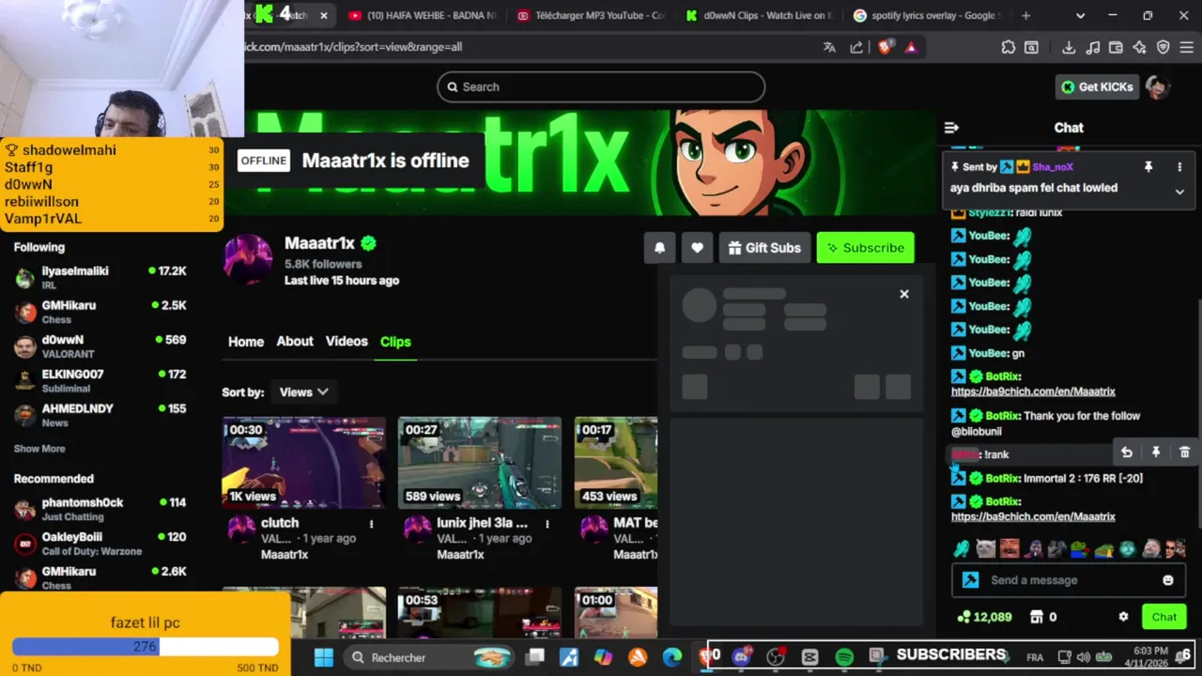This screenshot has width=1202, height=676.
Task: Open the Videos tab
Action: (347, 342)
